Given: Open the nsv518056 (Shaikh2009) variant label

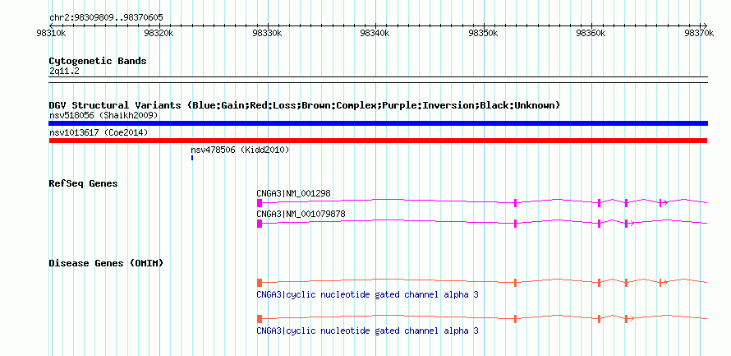Looking at the screenshot, I should 103,115.
